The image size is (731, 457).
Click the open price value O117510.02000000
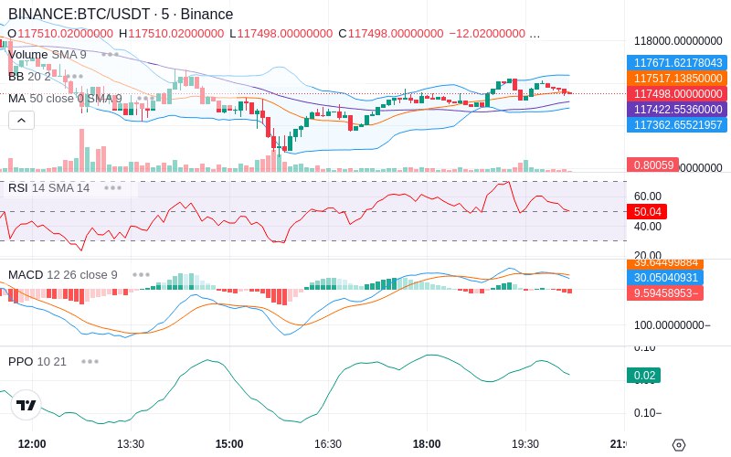60,34
